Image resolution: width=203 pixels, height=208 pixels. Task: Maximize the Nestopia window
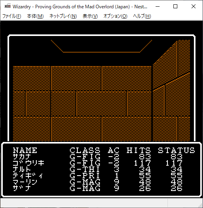tap(175, 6)
